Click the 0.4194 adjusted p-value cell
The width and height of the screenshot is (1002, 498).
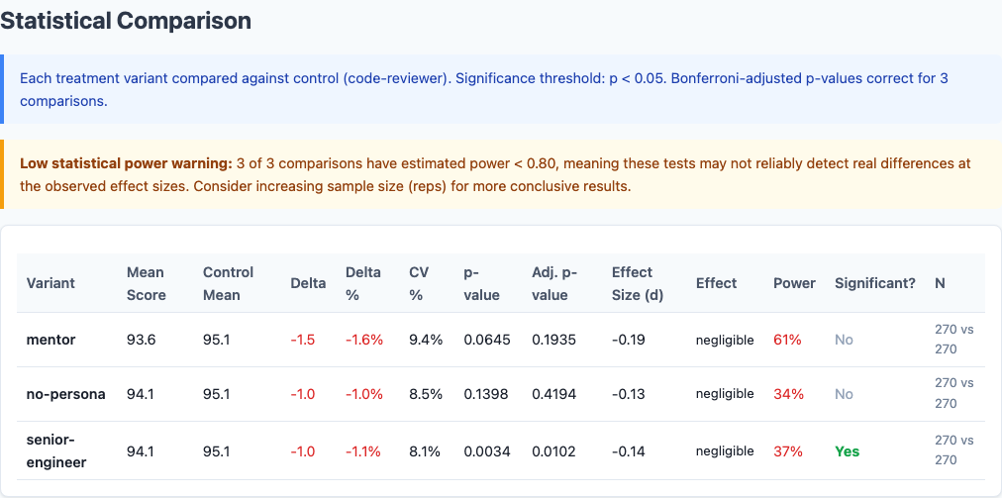[555, 394]
